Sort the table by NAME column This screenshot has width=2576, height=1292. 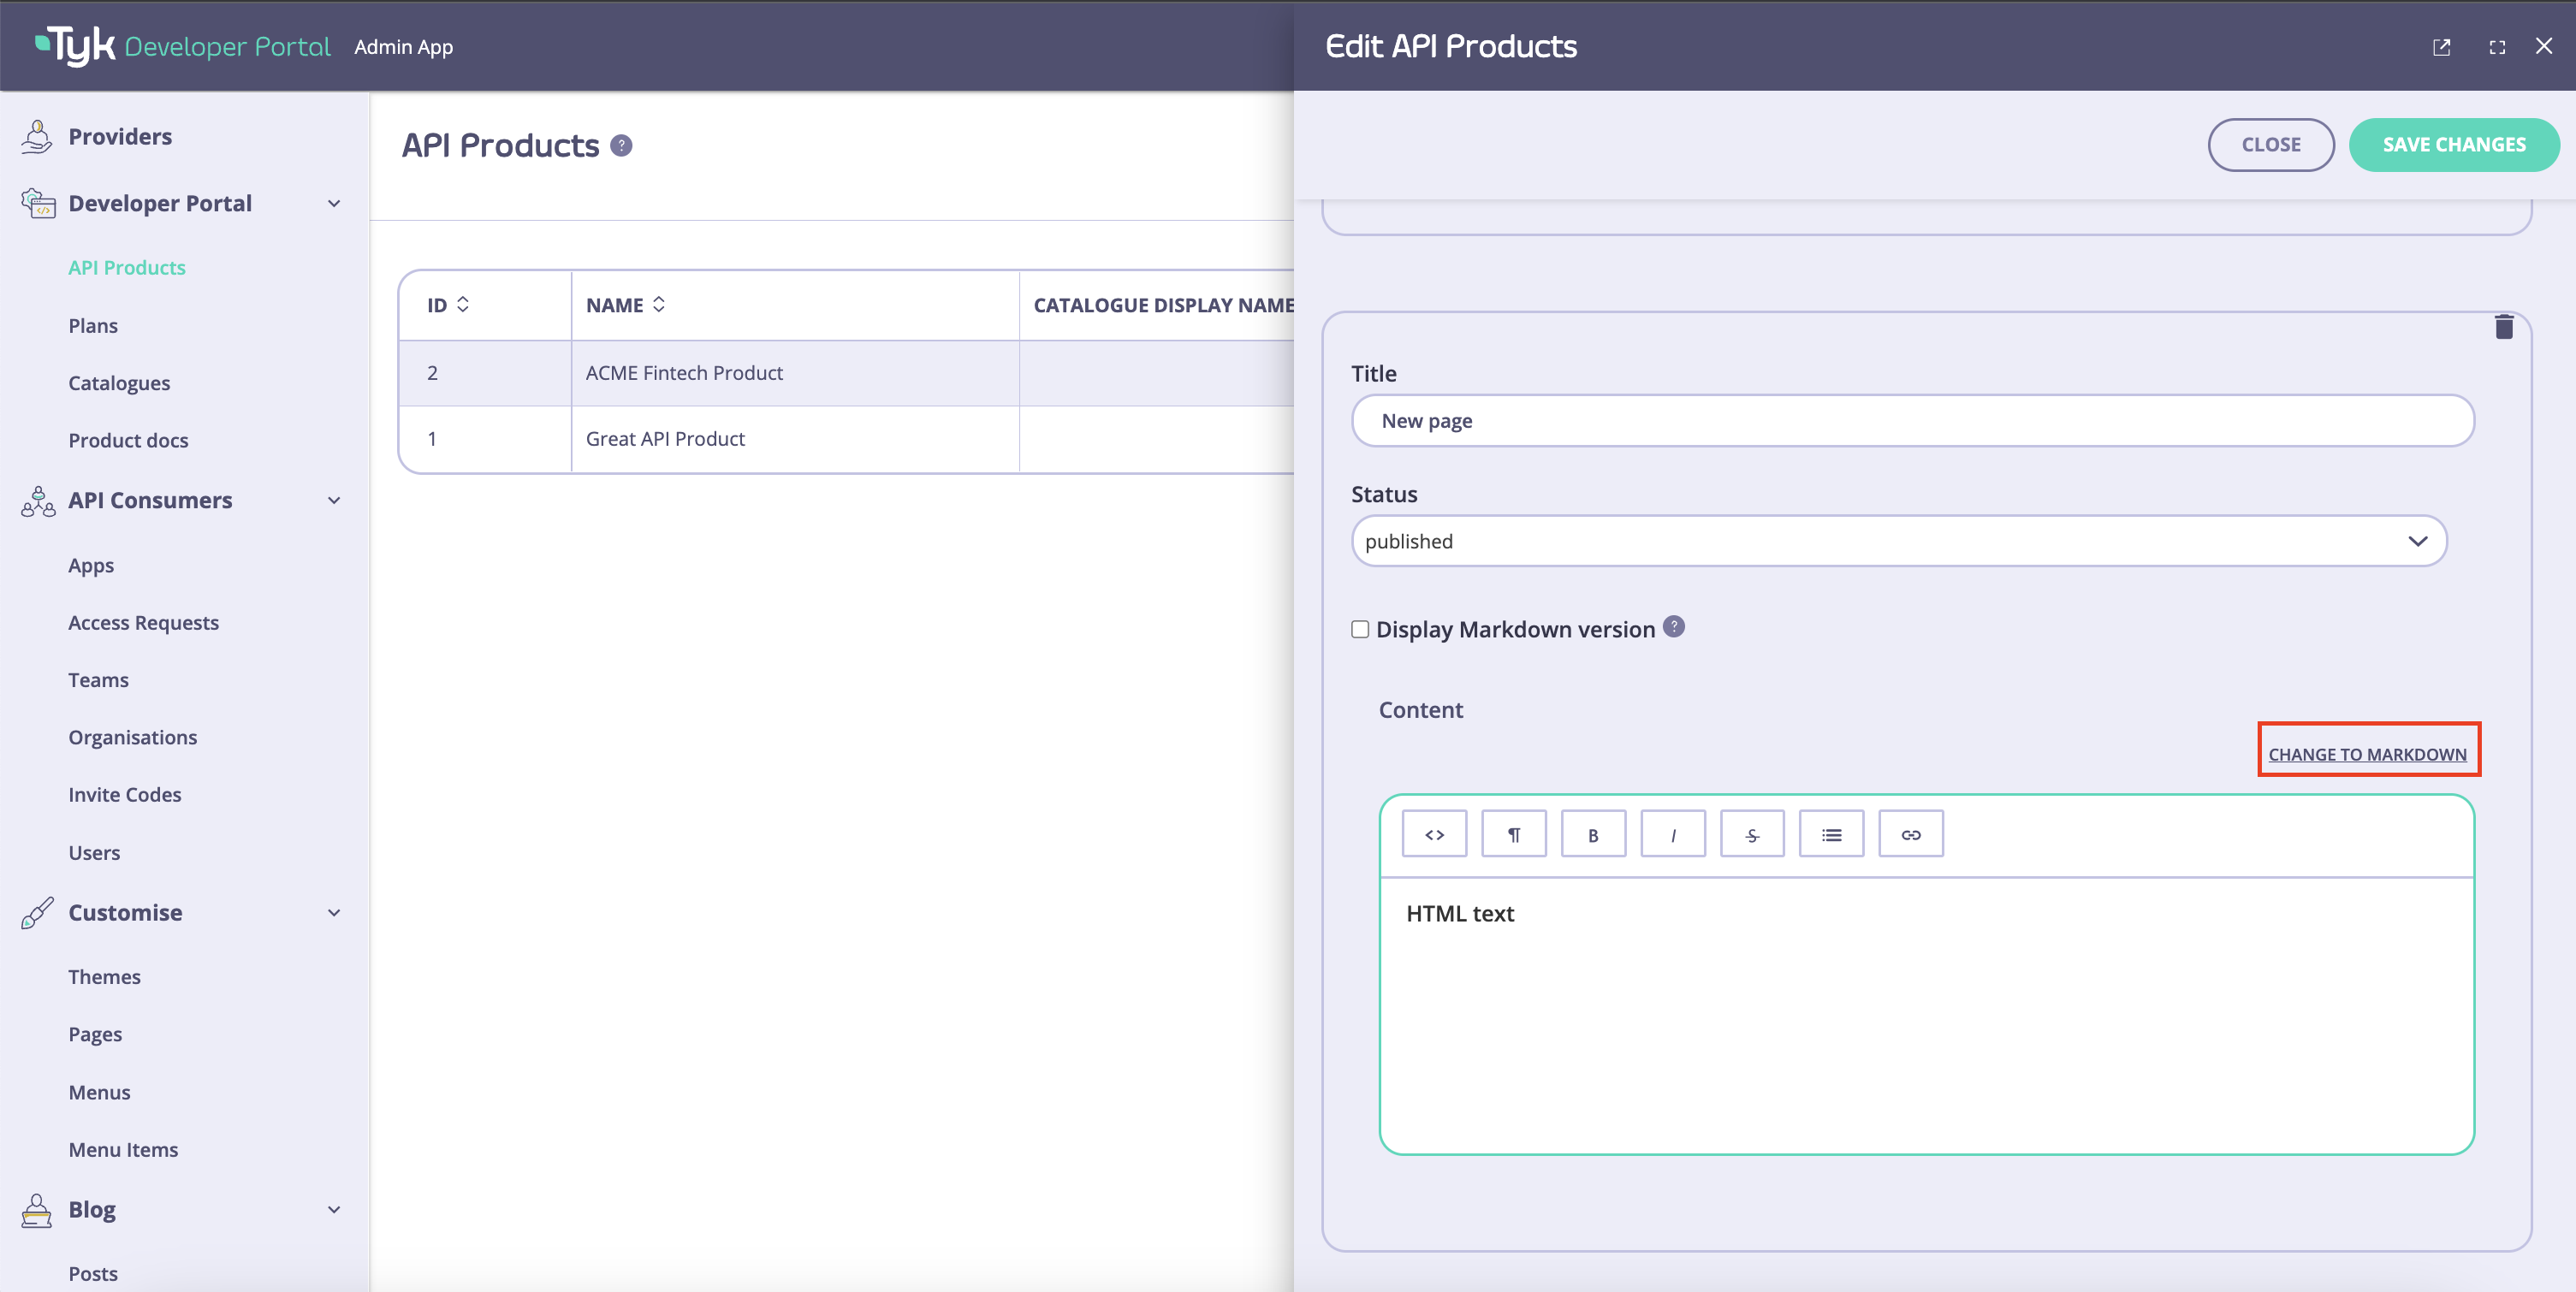[660, 304]
